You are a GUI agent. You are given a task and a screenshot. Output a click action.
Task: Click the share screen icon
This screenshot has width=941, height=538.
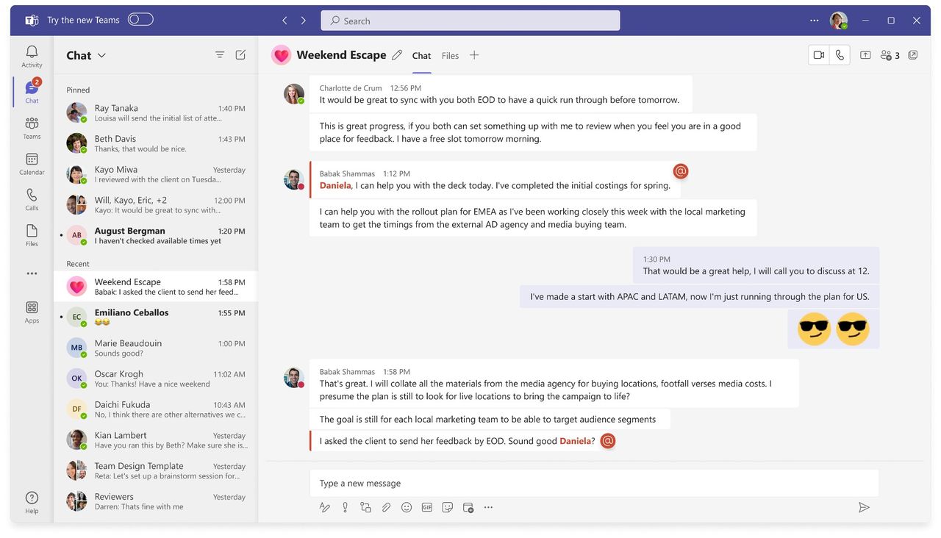[x=865, y=55]
